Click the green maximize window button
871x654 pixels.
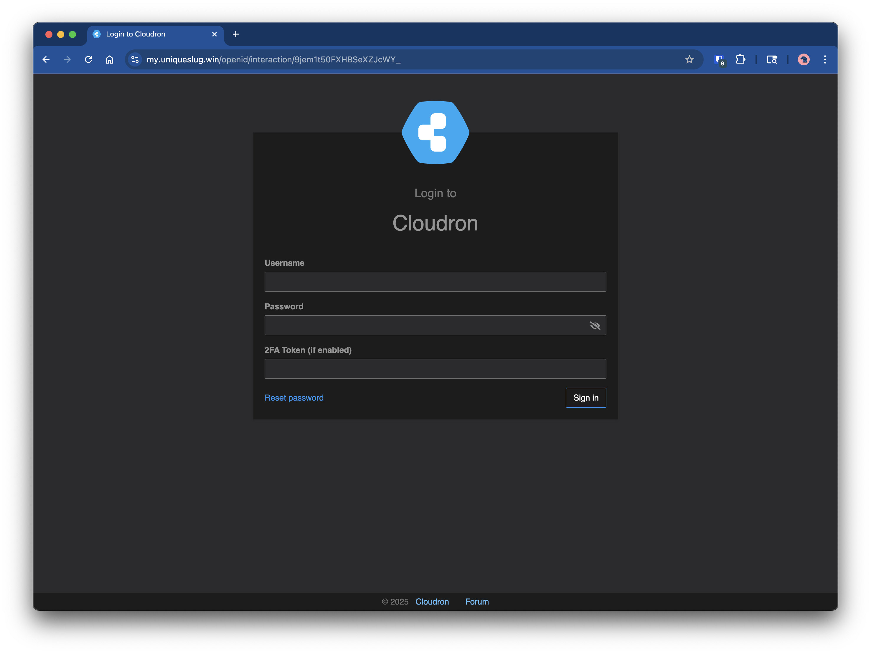pyautogui.click(x=72, y=34)
